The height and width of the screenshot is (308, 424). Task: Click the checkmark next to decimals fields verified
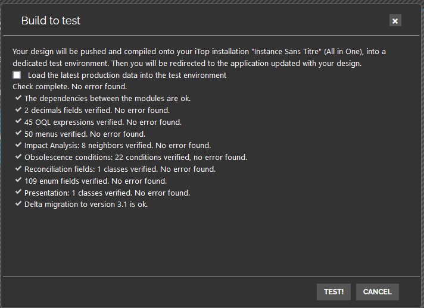tap(18, 109)
